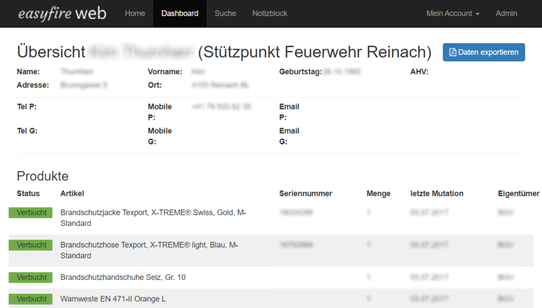Select the Warnweste EN 471-II Orange L text
The height and width of the screenshot is (308, 542).
(x=113, y=298)
